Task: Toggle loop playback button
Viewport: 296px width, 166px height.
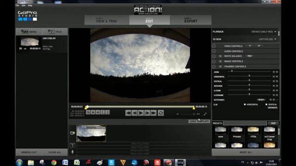Action: pyautogui.click(x=161, y=113)
